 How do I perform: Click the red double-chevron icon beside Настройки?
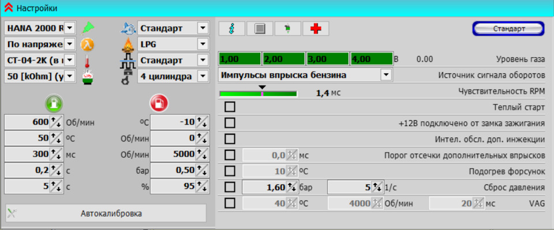click(8, 8)
